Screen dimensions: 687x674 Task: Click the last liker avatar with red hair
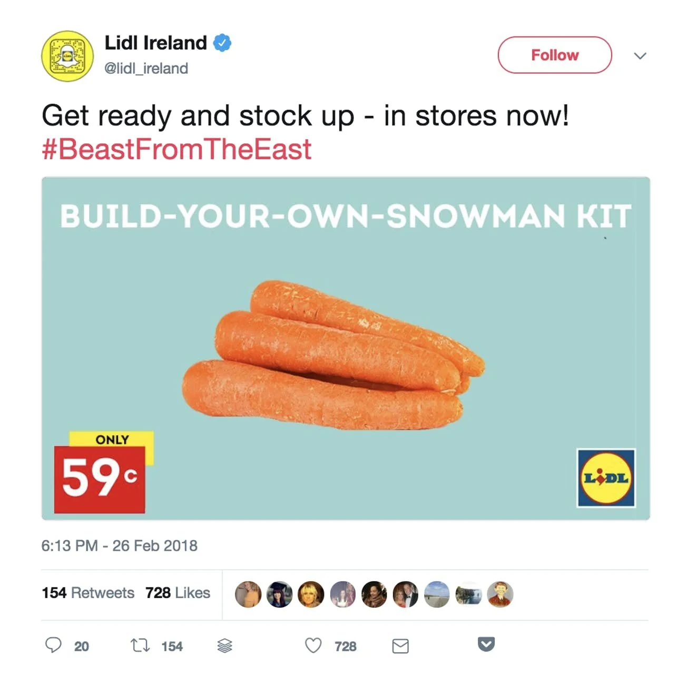pyautogui.click(x=500, y=594)
